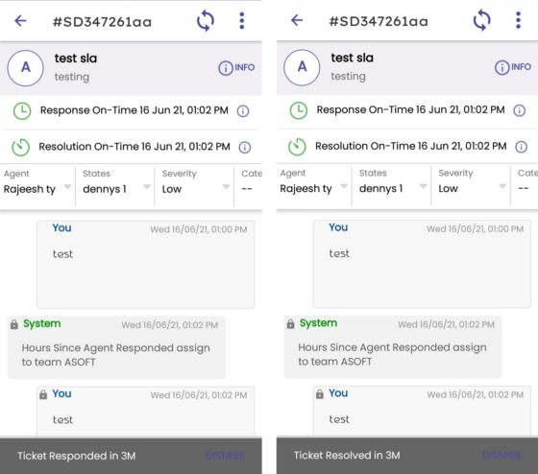This screenshot has width=538, height=474.
Task: Open INFO for test sla on left screen
Action: pyautogui.click(x=236, y=67)
